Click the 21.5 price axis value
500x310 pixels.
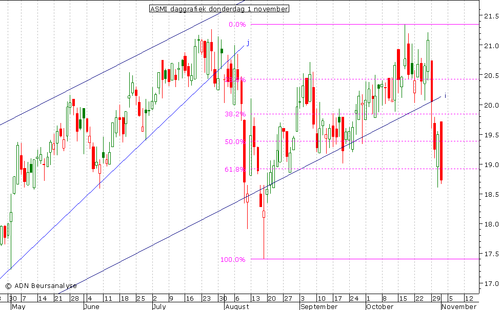[x=491, y=16]
